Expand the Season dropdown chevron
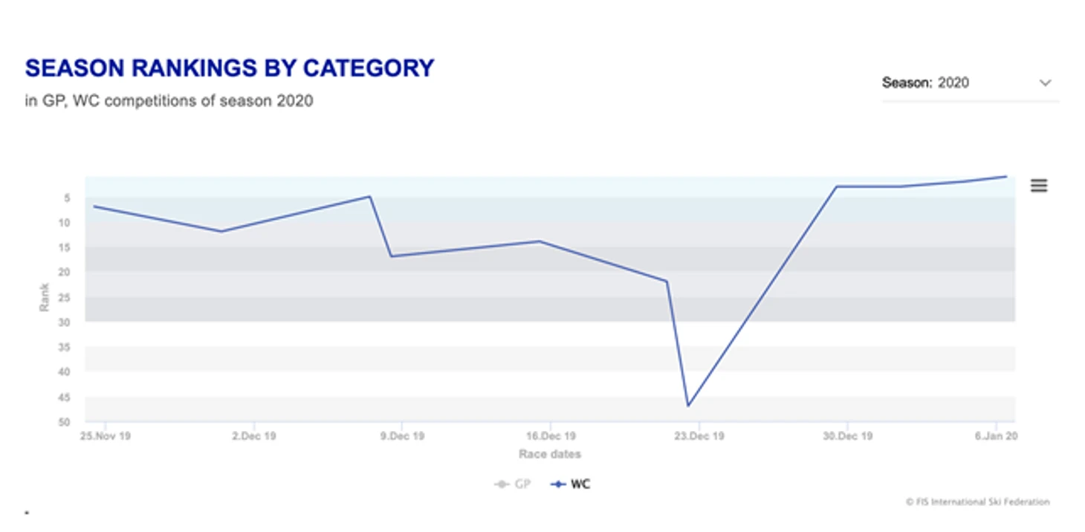The height and width of the screenshot is (532, 1085). (1045, 82)
